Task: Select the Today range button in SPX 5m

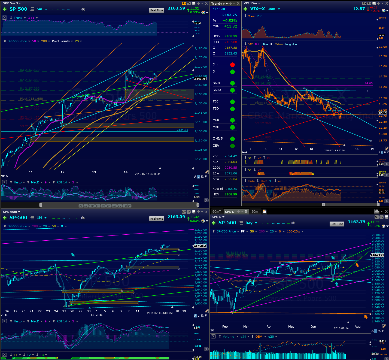Action: pos(127,206)
